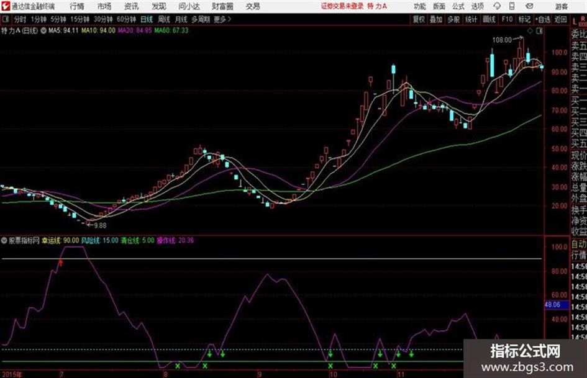Add stock to 自选 watchlist
Viewport: 587px width, 378px height.
tap(542, 19)
